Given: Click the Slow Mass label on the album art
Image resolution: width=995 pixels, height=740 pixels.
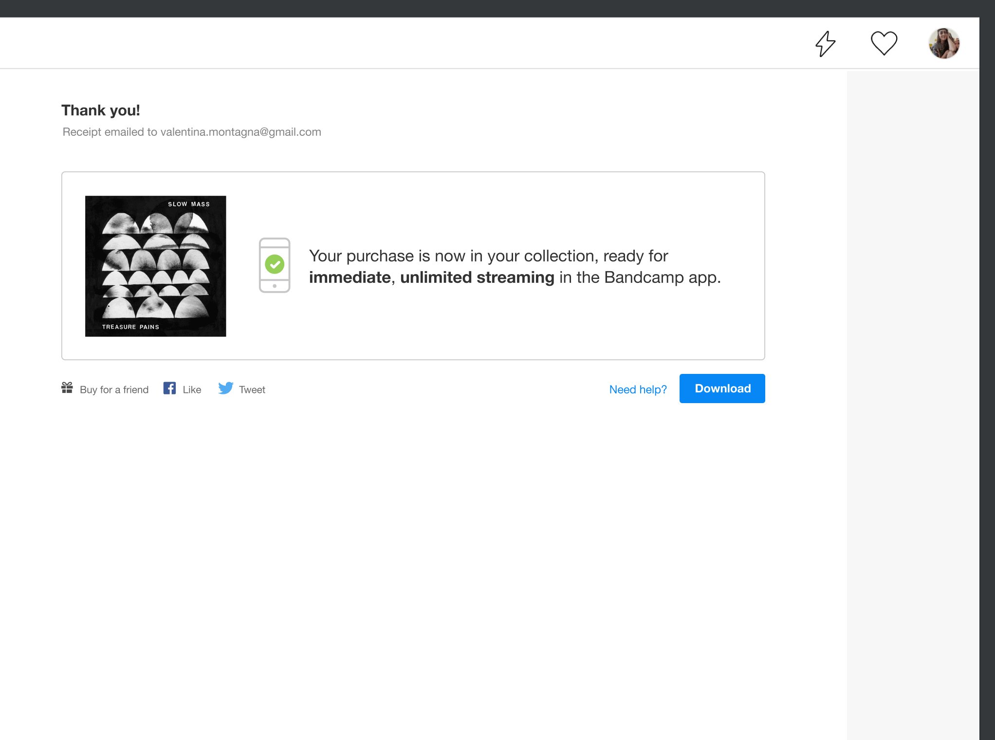Looking at the screenshot, I should [189, 204].
